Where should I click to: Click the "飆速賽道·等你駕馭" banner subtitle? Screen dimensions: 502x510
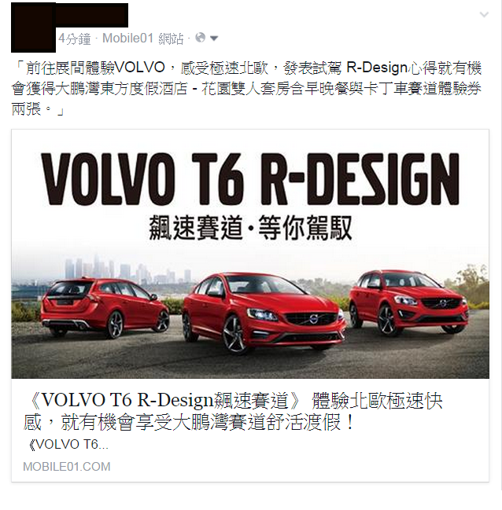pyautogui.click(x=250, y=228)
